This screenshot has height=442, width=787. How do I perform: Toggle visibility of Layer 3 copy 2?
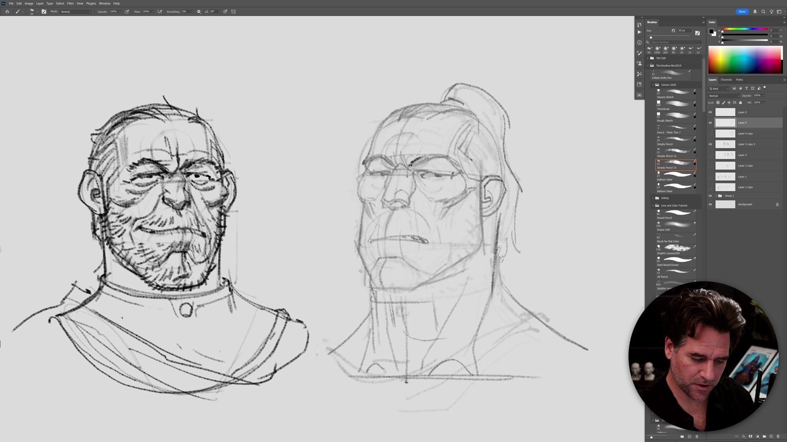click(710, 144)
